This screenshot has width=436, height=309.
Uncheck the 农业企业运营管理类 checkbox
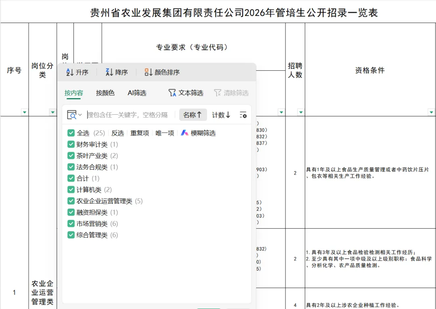pos(71,201)
